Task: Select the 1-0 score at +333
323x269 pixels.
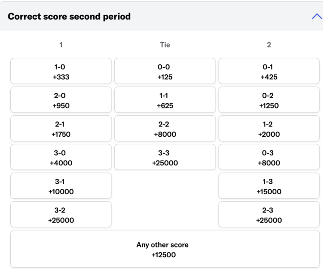Action: click(61, 71)
